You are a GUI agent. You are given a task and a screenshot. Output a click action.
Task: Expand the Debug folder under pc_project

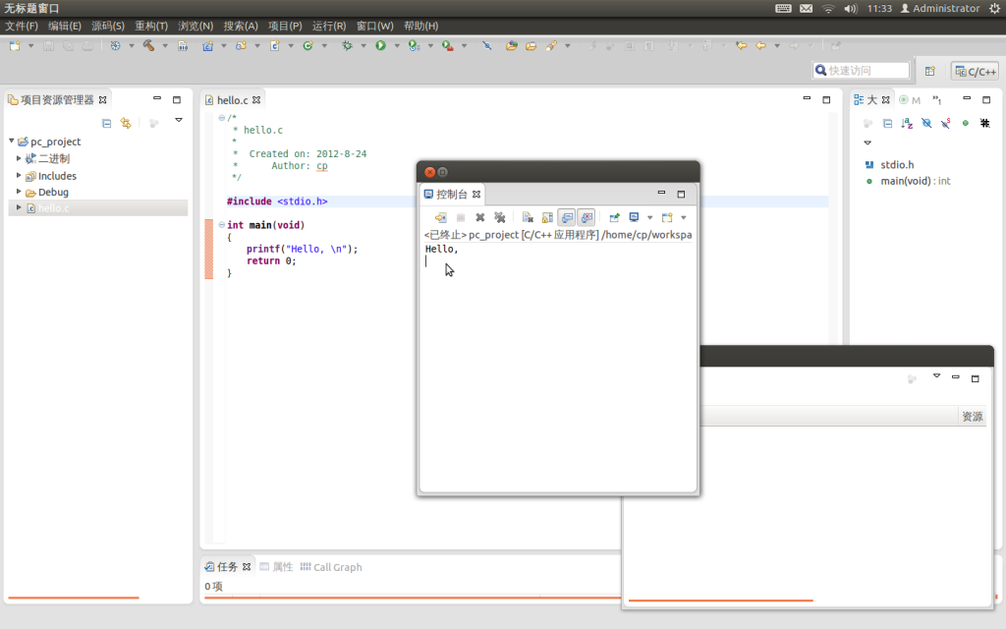tap(18, 192)
